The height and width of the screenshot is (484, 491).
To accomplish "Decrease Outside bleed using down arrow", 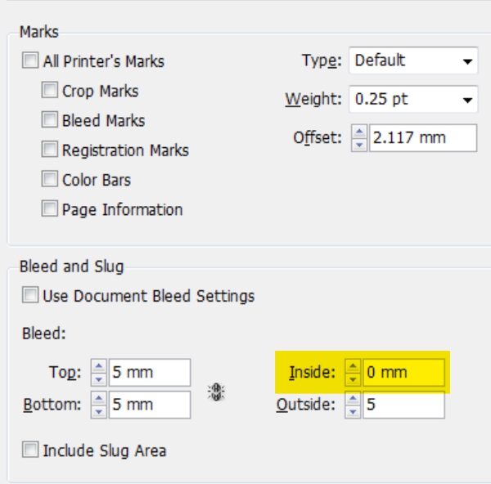I will coord(353,410).
